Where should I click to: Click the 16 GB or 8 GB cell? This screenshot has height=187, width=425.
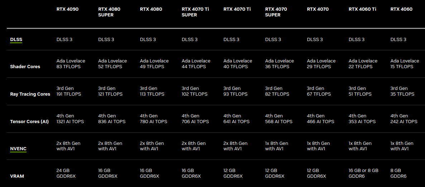click(x=363, y=173)
